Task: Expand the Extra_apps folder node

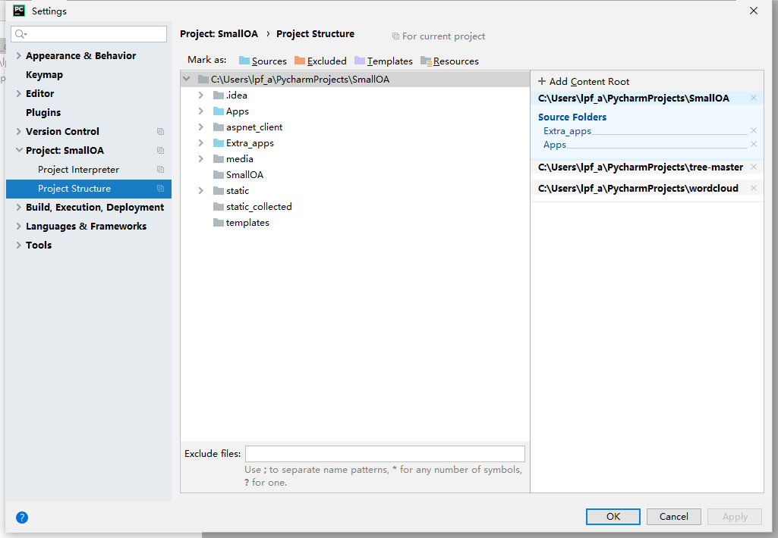Action: pyautogui.click(x=201, y=142)
